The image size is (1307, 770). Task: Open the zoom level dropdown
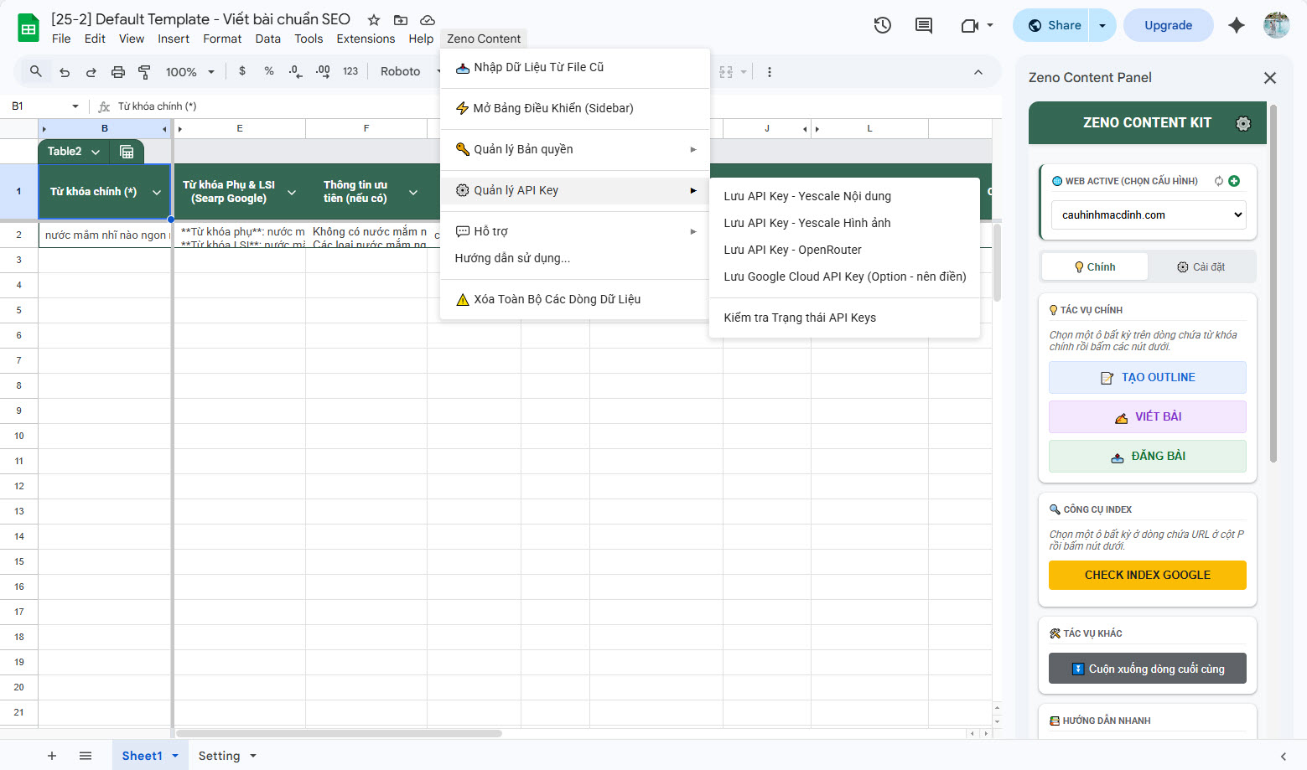pos(189,72)
